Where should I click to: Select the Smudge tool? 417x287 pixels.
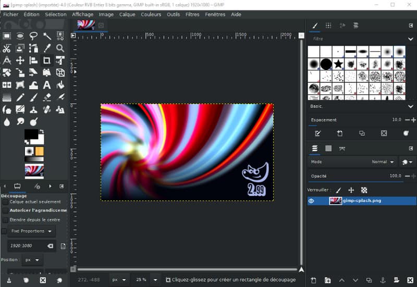pyautogui.click(x=20, y=122)
